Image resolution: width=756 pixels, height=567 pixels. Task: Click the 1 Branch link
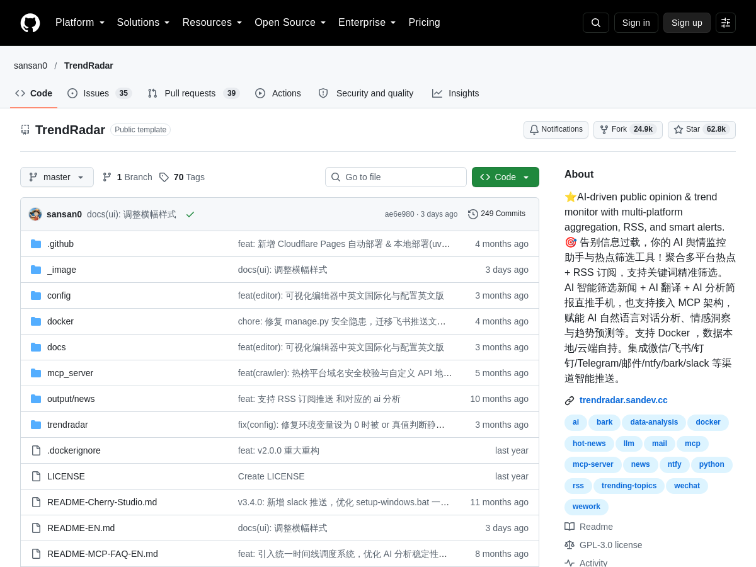tap(127, 177)
